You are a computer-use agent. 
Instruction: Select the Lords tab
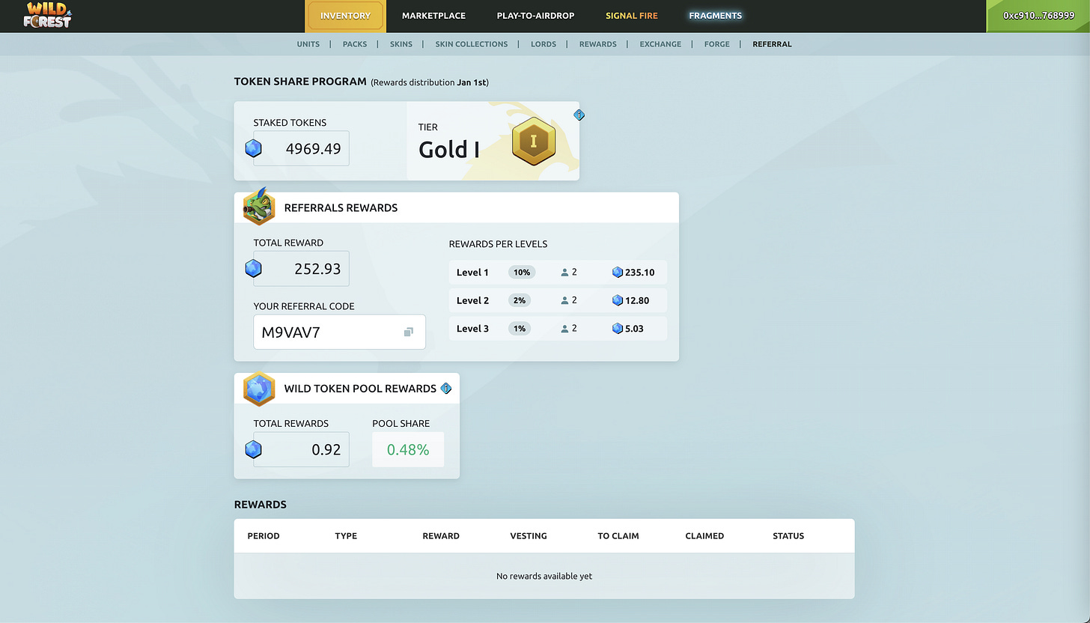coord(544,43)
